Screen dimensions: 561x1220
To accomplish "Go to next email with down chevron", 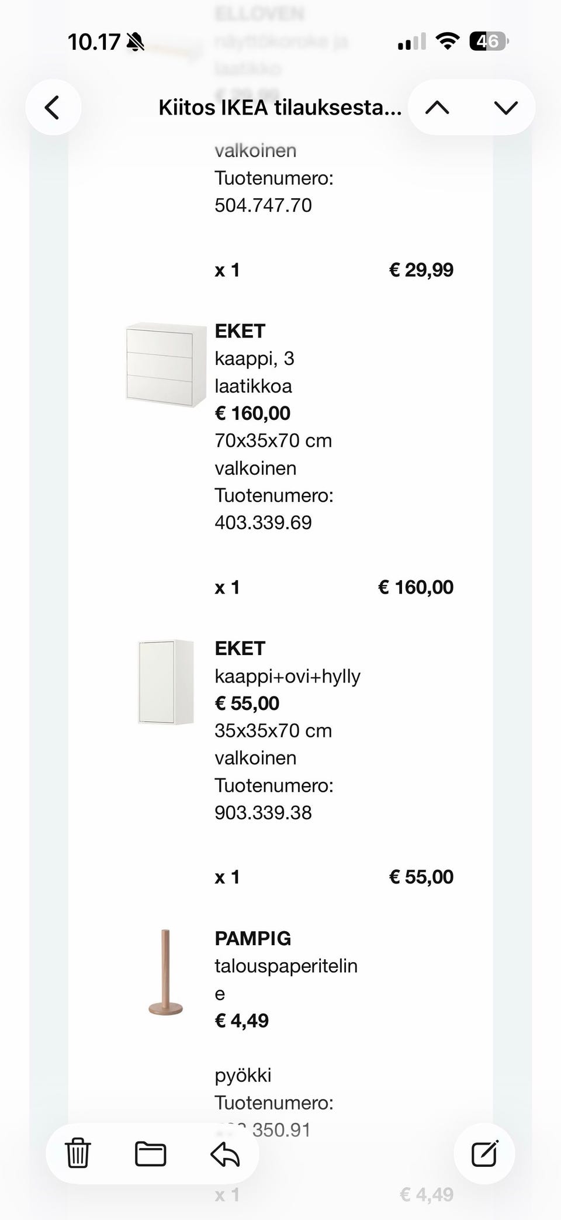I will [x=505, y=108].
